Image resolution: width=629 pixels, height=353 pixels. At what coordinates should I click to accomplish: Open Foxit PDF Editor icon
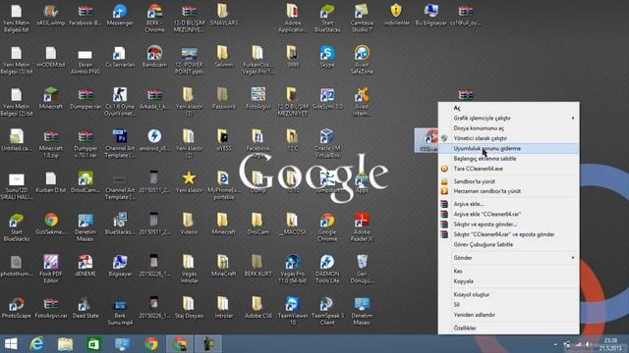[51, 269]
